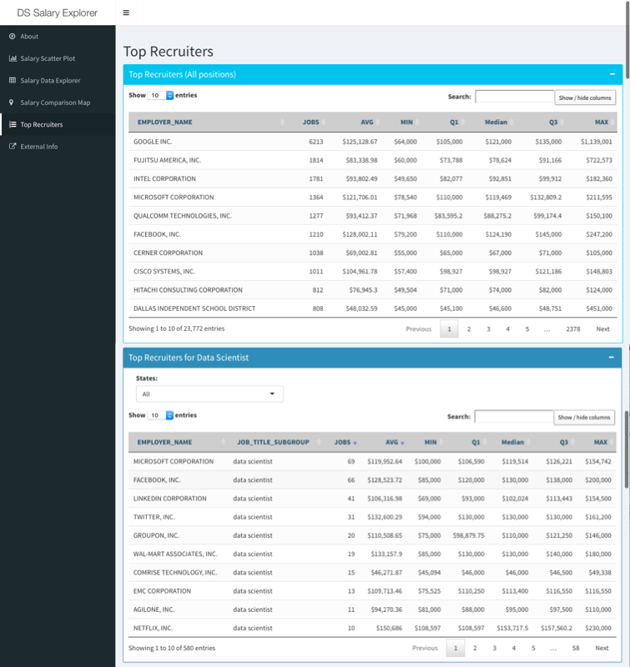Viewport: 630px width, 667px height.
Task: Select LINKEDIN CORPORATION data scientist row
Action: [x=372, y=499]
